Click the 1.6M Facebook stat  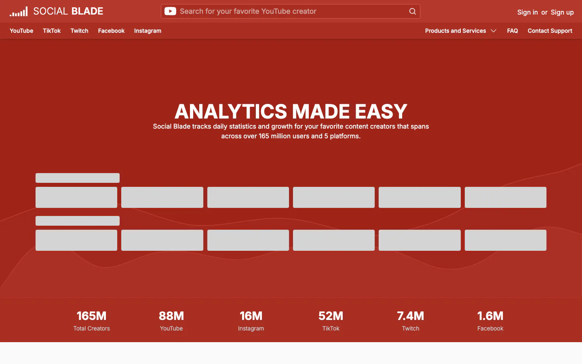click(x=490, y=321)
